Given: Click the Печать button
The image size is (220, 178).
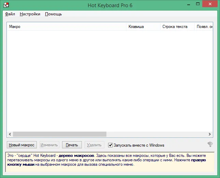Looking at the screenshot, I should tap(72, 145).
